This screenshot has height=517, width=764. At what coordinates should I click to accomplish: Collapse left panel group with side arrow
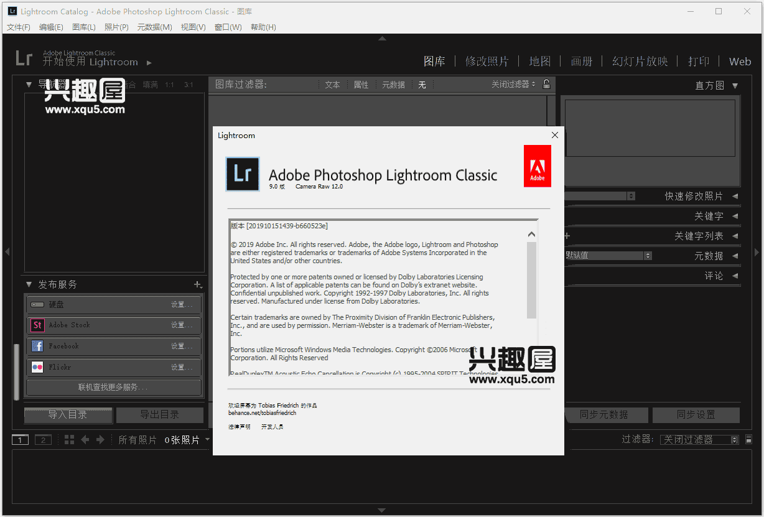7,252
